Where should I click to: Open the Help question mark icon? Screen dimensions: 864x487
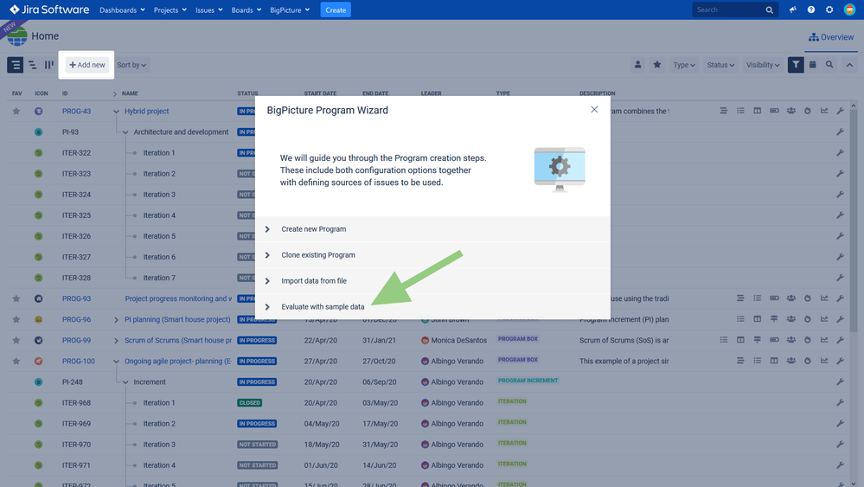pyautogui.click(x=811, y=10)
